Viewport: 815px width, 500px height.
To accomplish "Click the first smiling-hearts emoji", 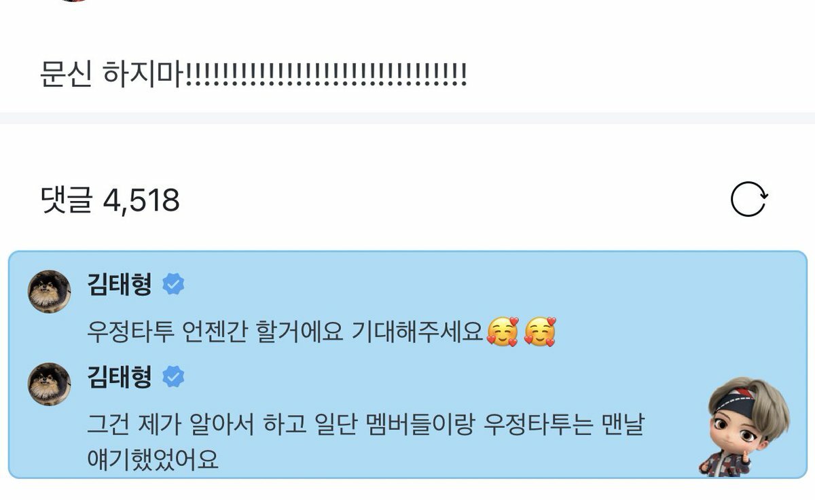I will pos(503,332).
